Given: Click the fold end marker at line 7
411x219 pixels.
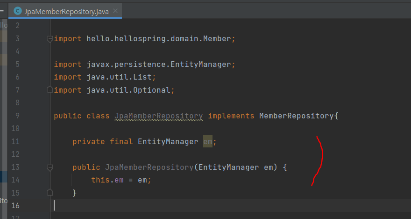Looking at the screenshot, I should 50,90.
